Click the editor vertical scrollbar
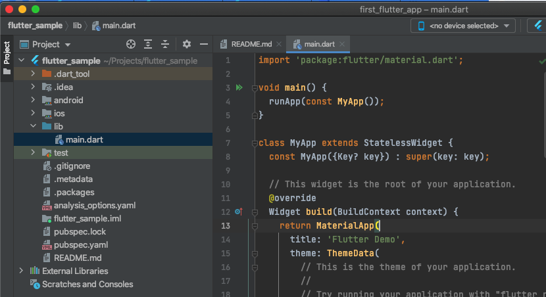 coord(544,115)
